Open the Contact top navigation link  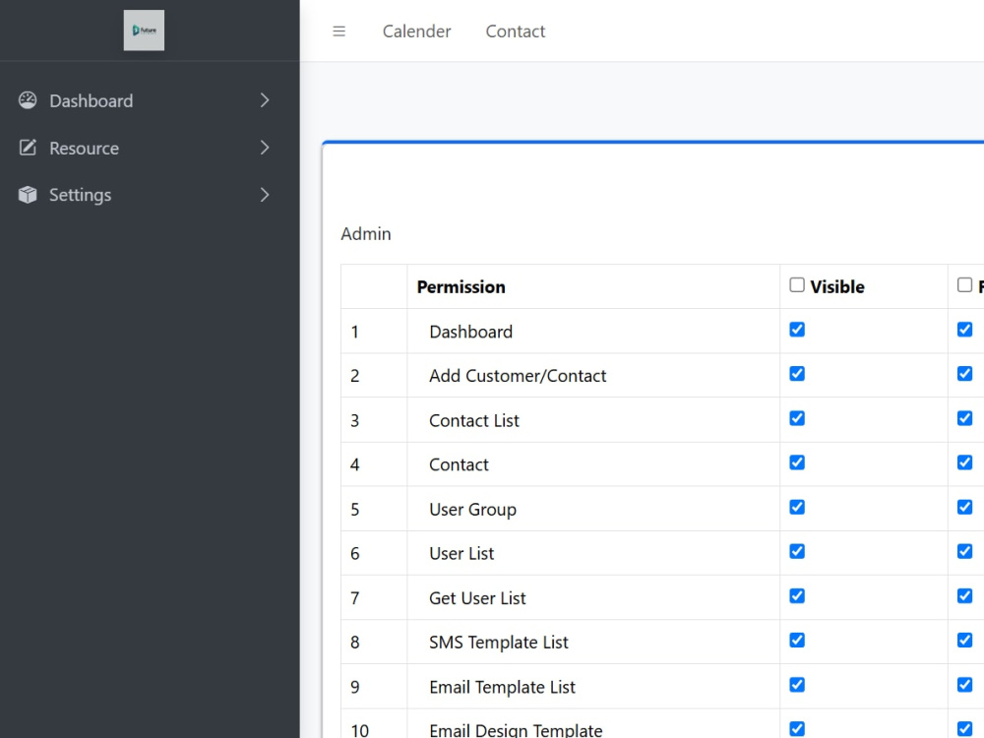tap(516, 31)
